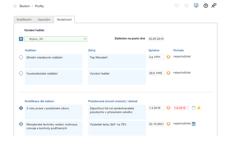Select the Skutečnost tab

click(64, 20)
